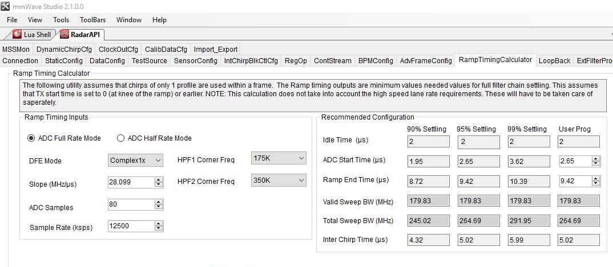Viewport: 613px width, 267px height.
Task: Click the Slope value input field
Action: [131, 182]
